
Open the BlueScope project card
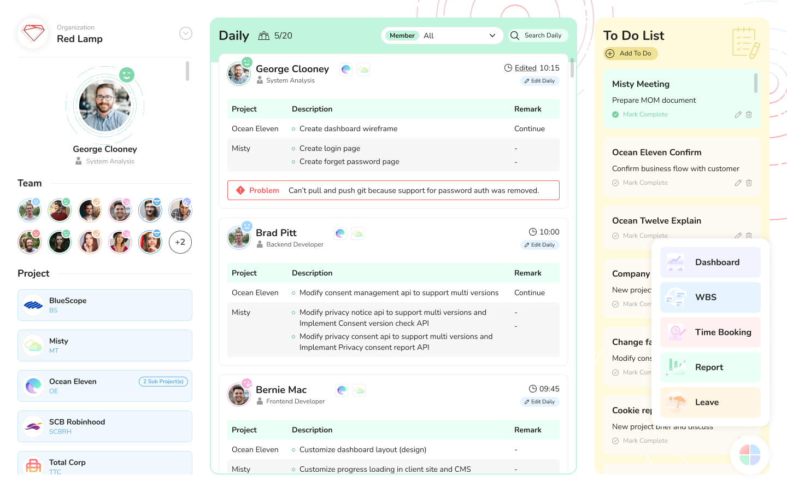tap(105, 305)
